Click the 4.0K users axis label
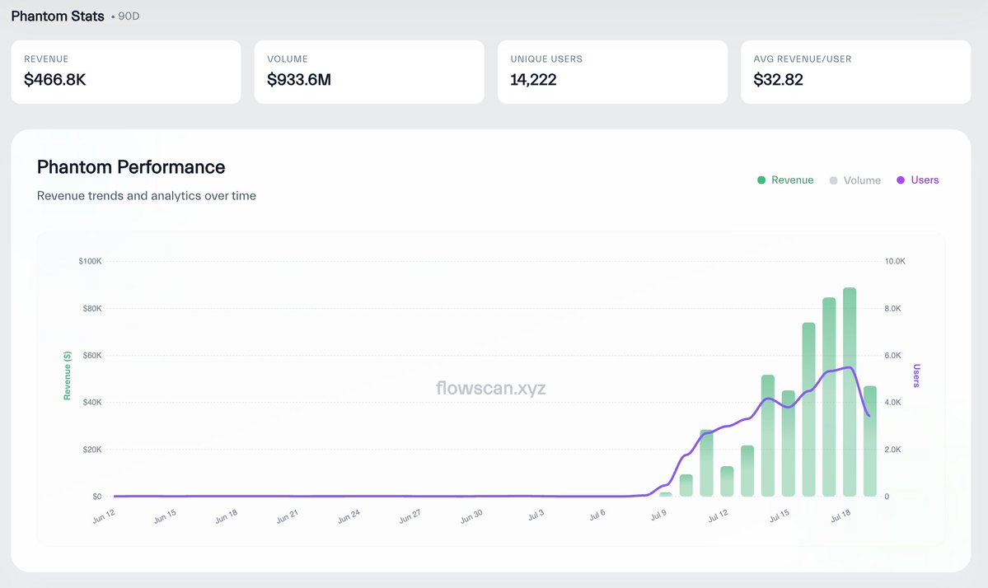 coord(893,402)
